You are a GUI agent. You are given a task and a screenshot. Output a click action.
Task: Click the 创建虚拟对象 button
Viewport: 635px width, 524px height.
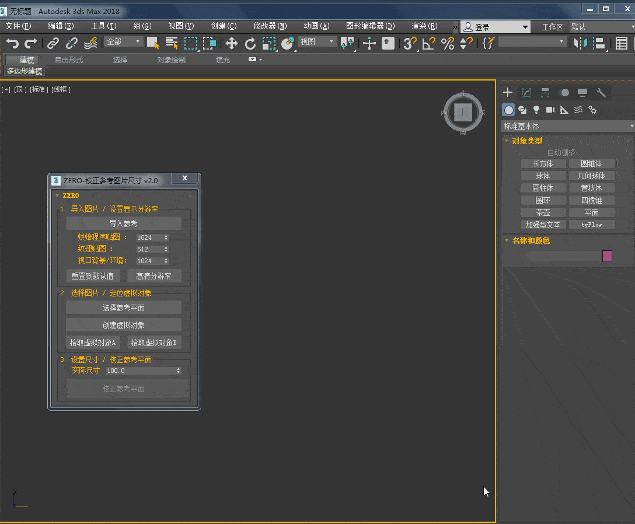click(123, 325)
